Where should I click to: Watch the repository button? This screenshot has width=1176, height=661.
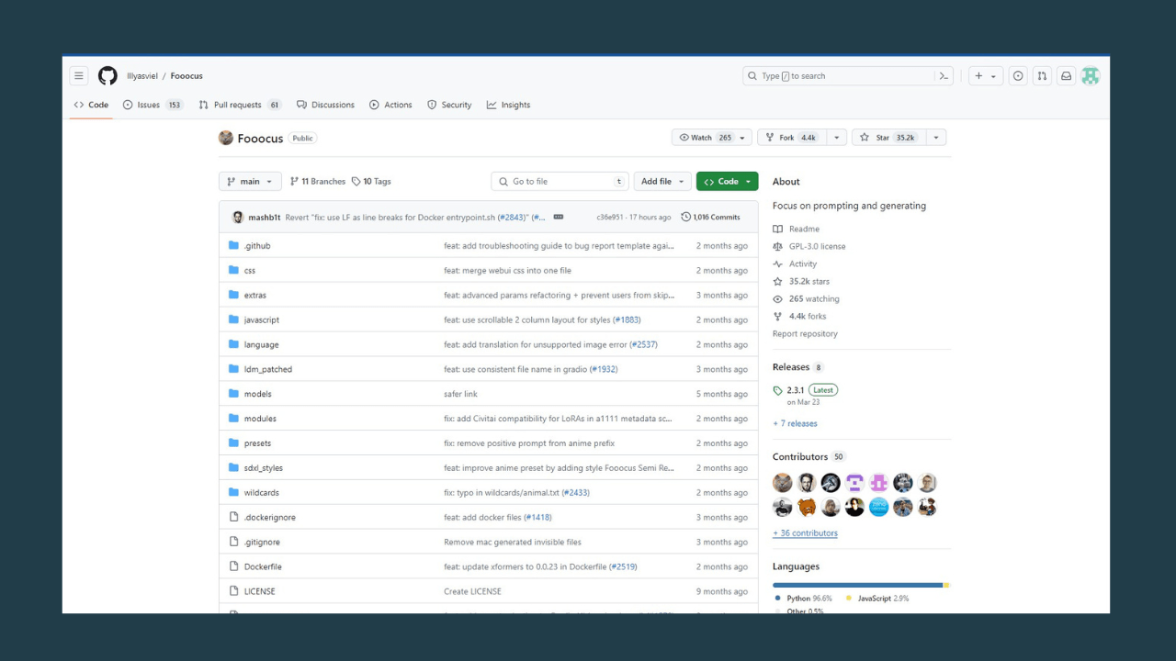[x=706, y=138]
